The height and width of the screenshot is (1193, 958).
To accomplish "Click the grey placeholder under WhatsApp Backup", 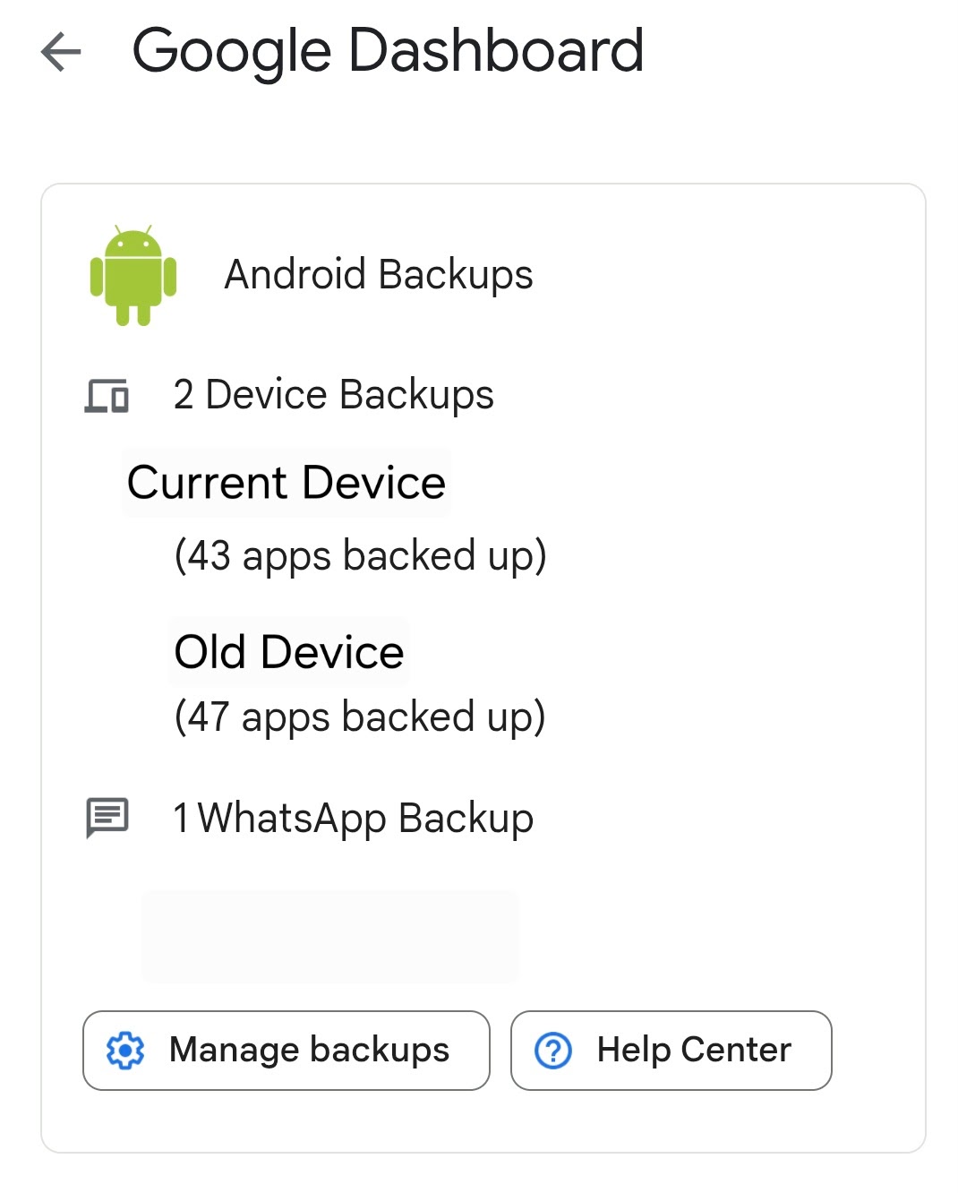I will point(329,936).
